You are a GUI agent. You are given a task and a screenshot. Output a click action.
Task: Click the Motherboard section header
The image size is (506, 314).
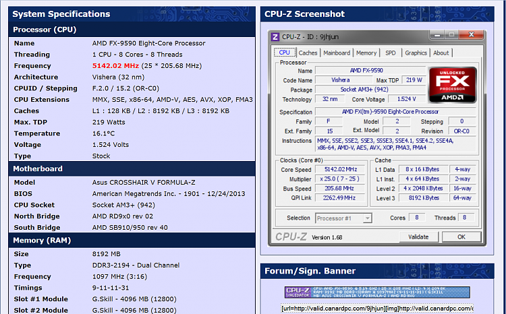point(132,169)
